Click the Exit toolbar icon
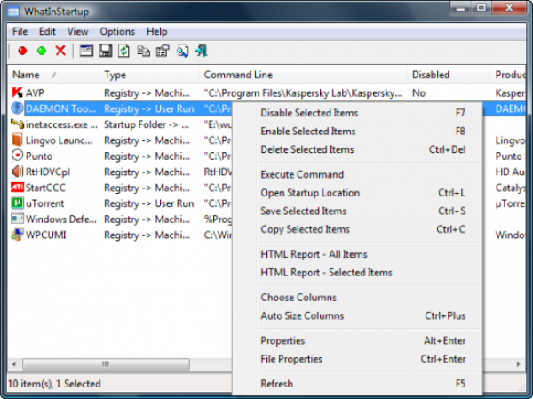Image resolution: width=533 pixels, height=399 pixels. click(x=202, y=51)
